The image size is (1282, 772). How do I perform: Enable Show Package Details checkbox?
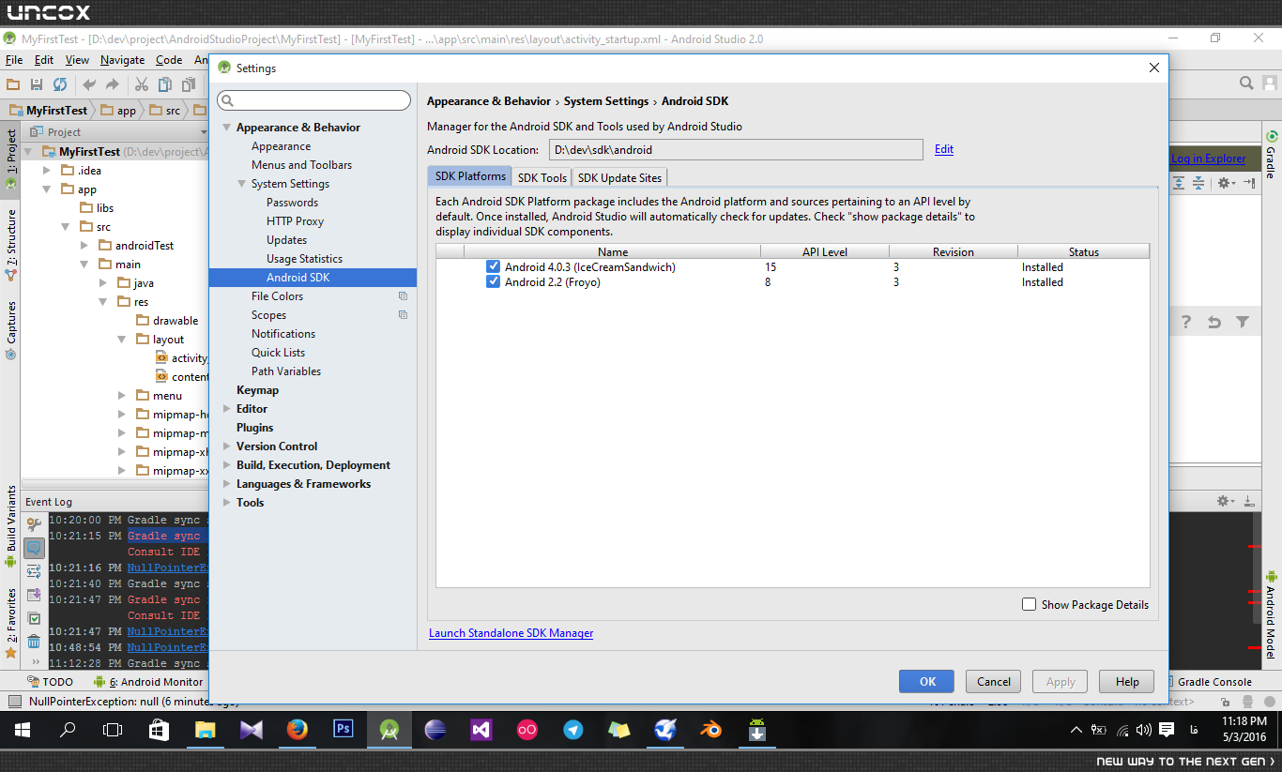[x=1030, y=605]
